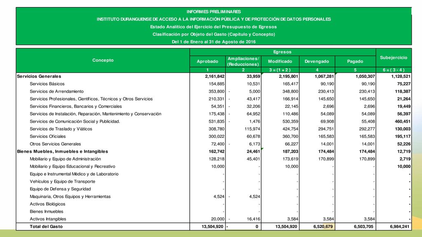Click 'Servicios de Traslado y Viáticos' label
The image size is (422, 237).
[x=61, y=129]
